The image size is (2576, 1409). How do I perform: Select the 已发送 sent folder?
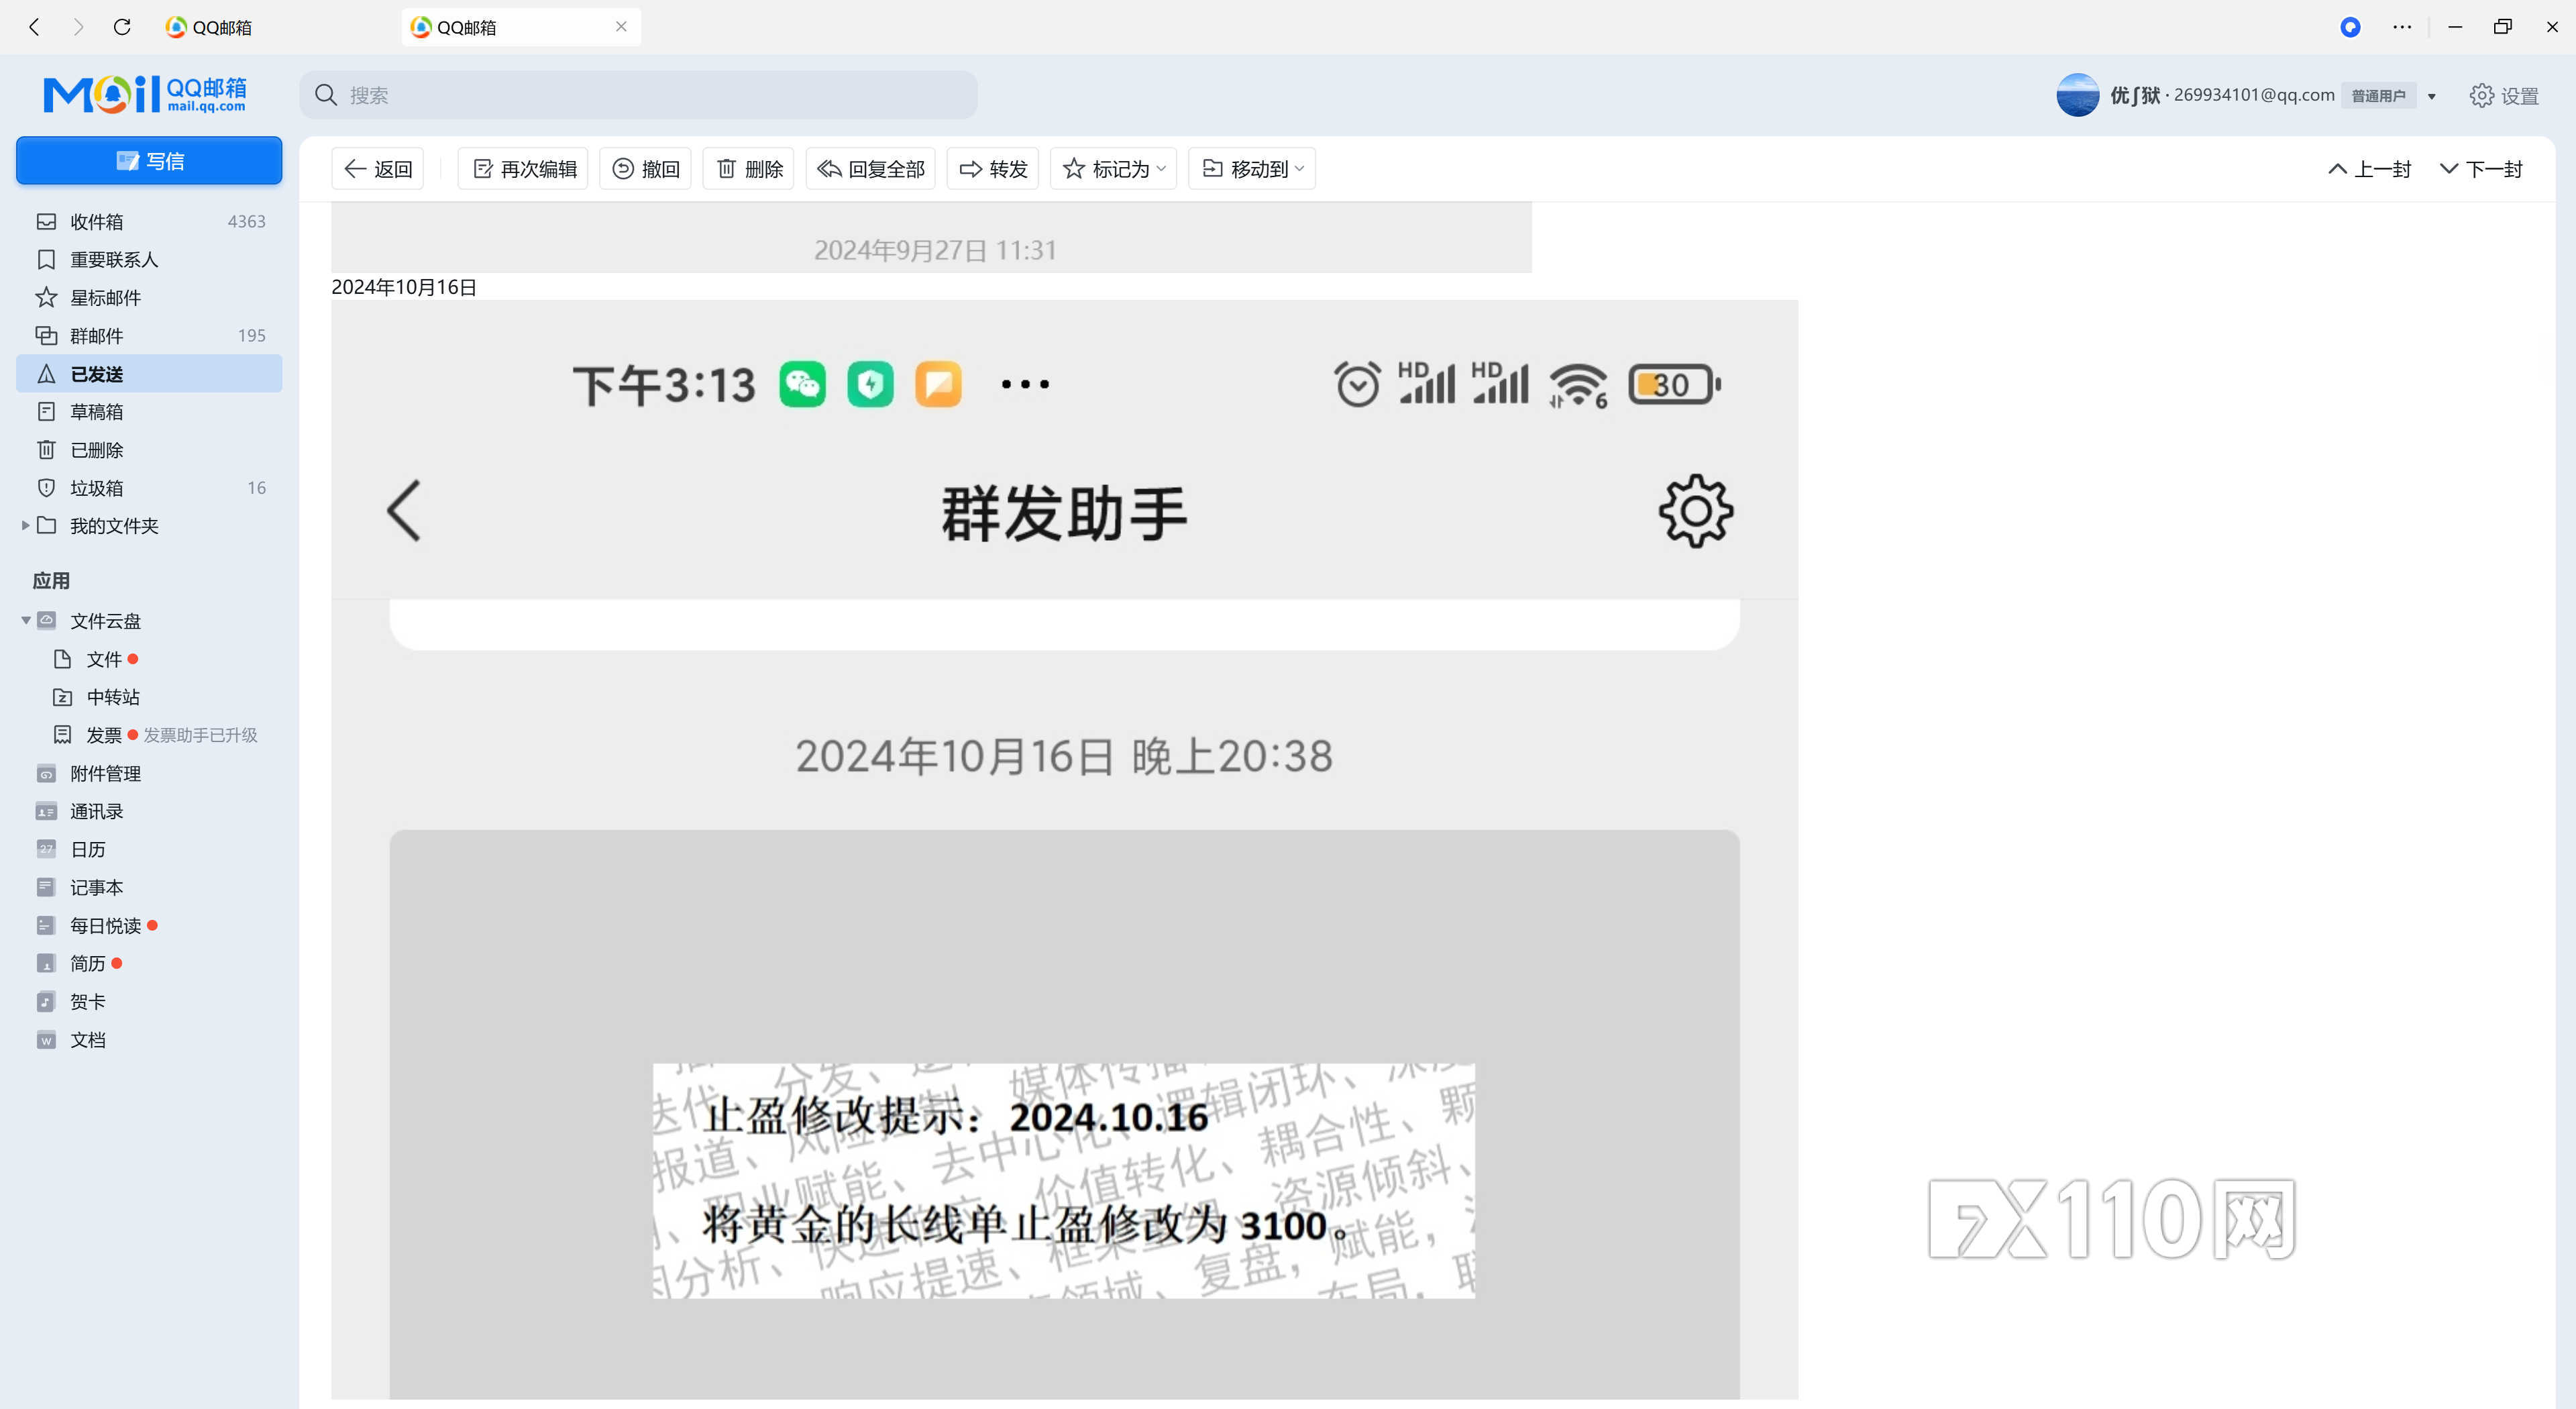point(149,373)
